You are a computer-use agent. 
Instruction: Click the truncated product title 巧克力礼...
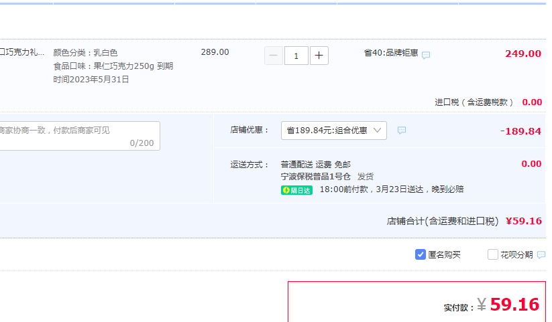[22, 52]
